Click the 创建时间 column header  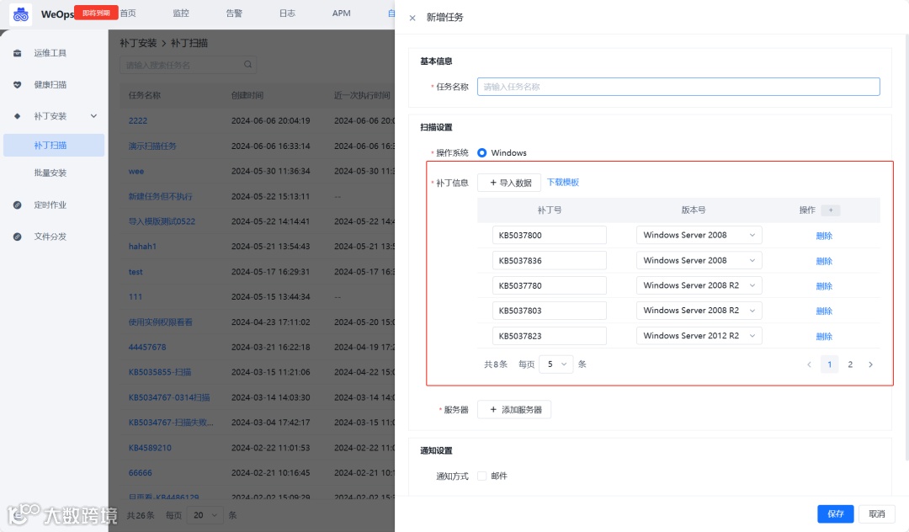(x=247, y=95)
